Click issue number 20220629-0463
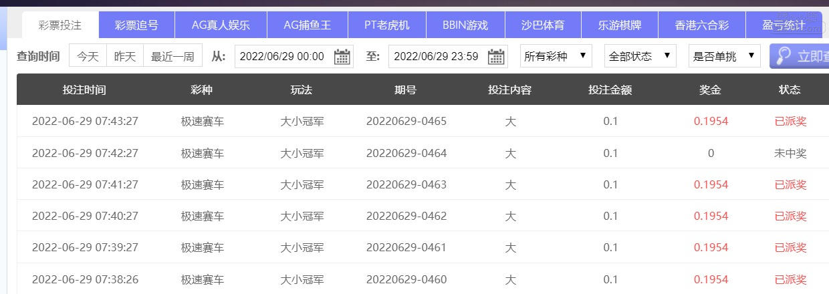This screenshot has height=294, width=829. pos(406,184)
